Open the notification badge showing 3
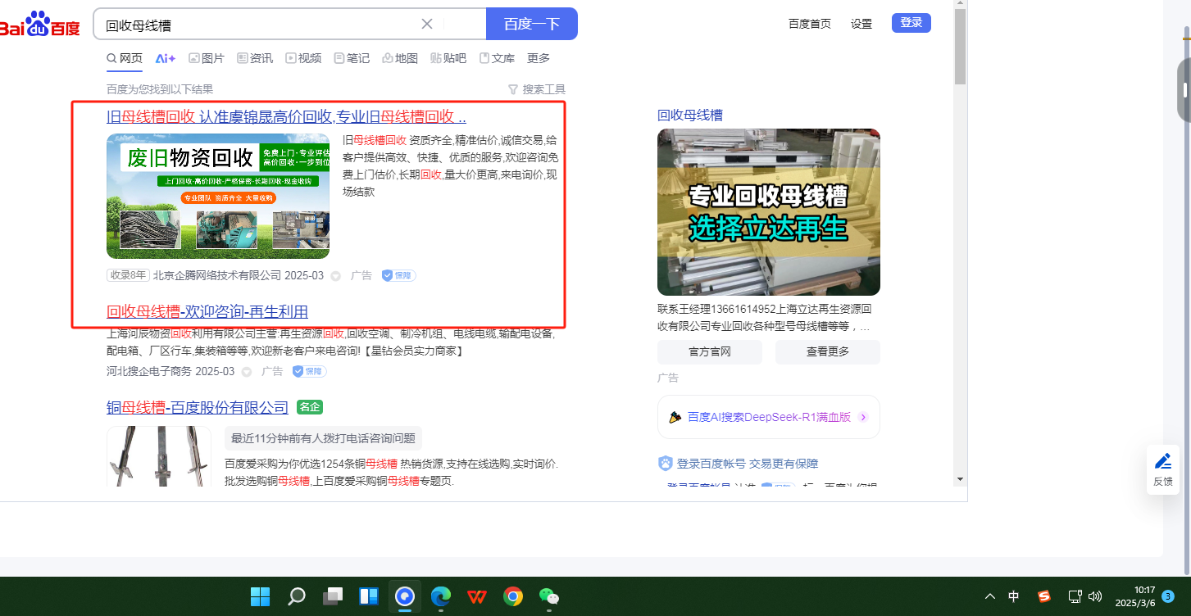Image resolution: width=1191 pixels, height=616 pixels. [x=1168, y=596]
